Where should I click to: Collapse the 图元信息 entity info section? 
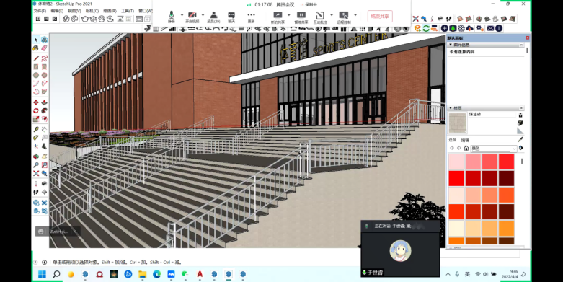click(x=451, y=45)
